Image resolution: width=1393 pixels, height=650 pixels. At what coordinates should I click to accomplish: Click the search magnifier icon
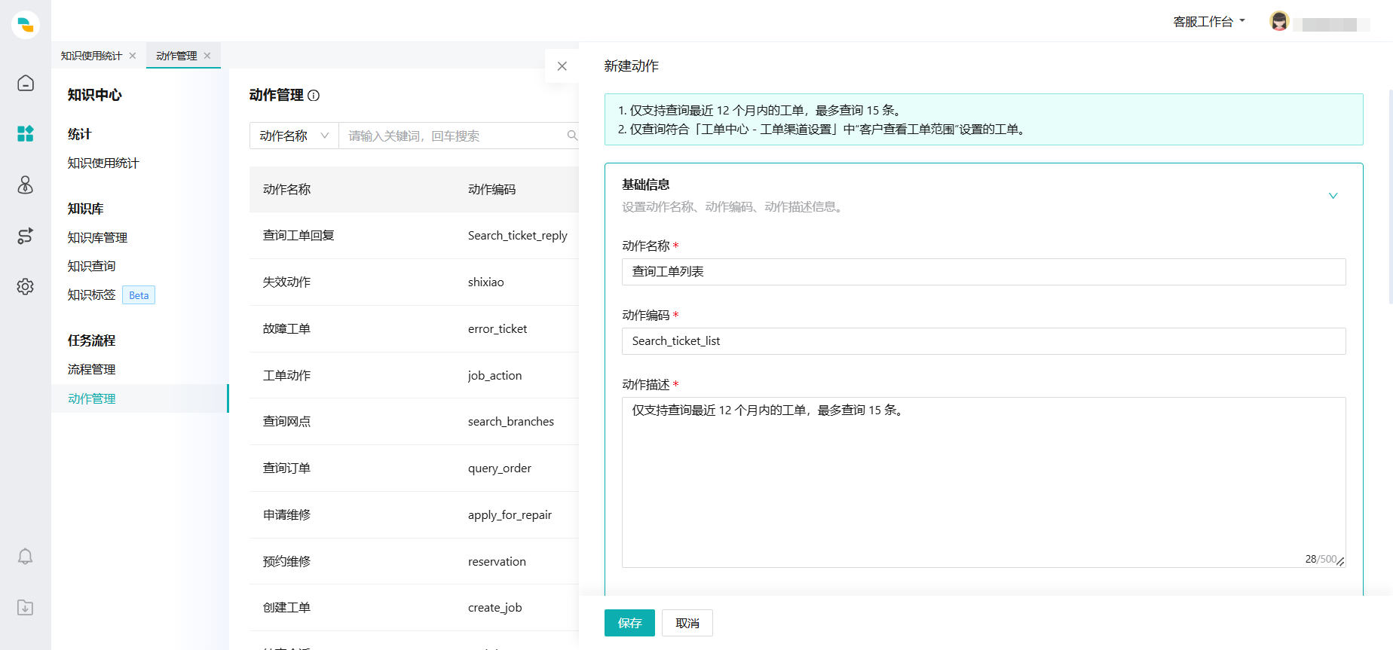tap(572, 136)
